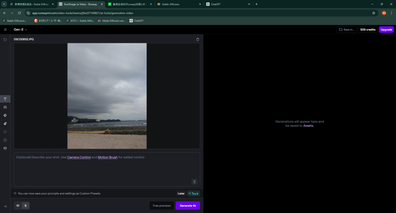
Task: Toggle the motion settings button beside 5
Action: point(18,206)
